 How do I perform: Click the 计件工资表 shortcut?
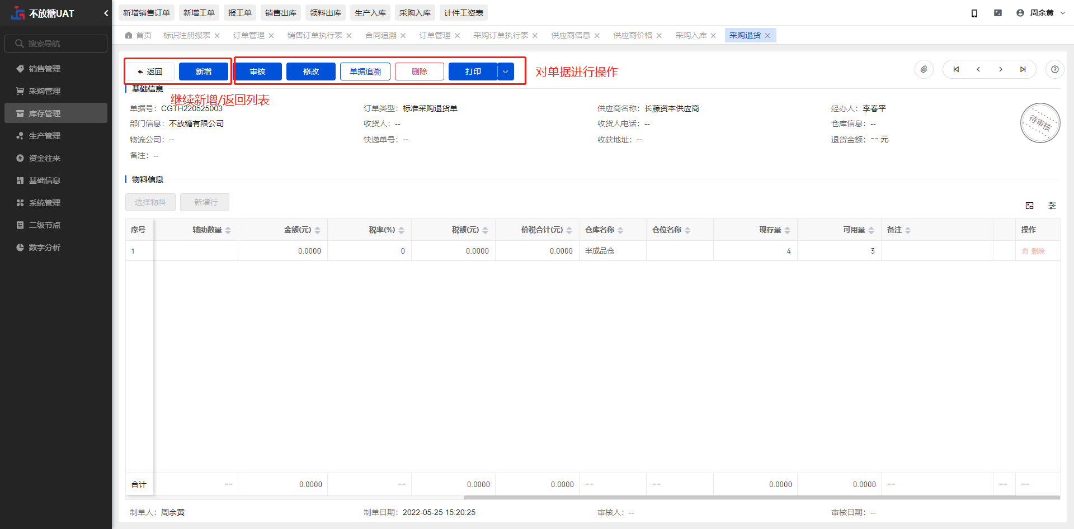[x=464, y=13]
